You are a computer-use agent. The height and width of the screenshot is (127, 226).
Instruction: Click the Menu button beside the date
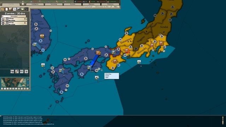pos(115,7)
